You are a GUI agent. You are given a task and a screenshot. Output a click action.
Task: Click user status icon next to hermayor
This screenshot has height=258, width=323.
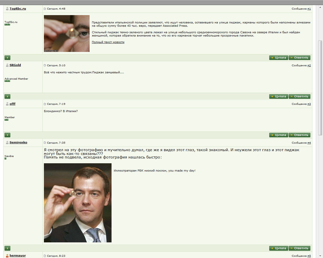(7, 256)
